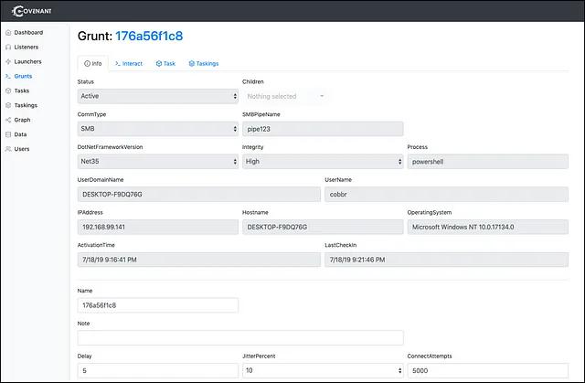Click the Delay input showing 5
585x383 pixels.
[x=158, y=371]
